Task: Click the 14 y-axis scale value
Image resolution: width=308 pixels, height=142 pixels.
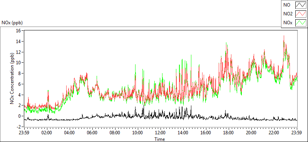Action: point(18,41)
